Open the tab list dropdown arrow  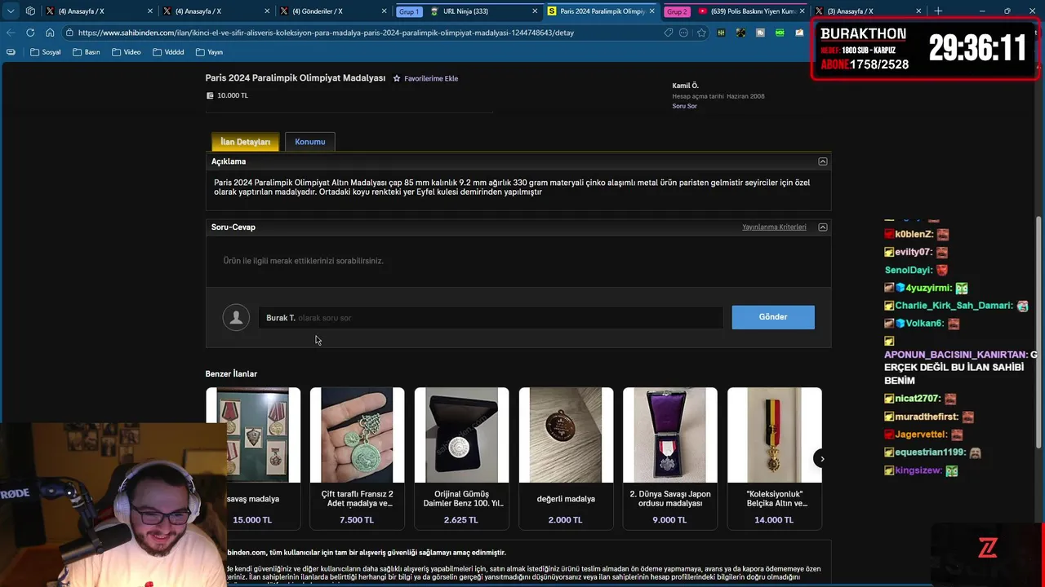click(x=10, y=11)
